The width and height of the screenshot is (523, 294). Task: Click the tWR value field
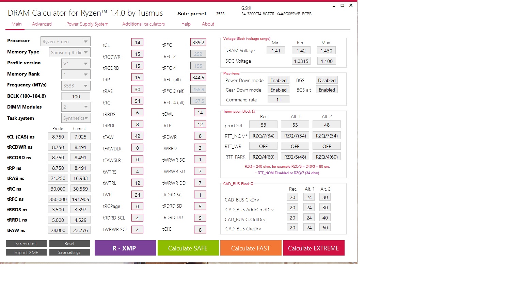[x=138, y=195]
